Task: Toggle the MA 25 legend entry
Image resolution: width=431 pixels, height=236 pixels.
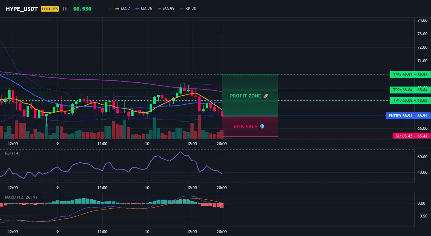Action: pyautogui.click(x=144, y=9)
